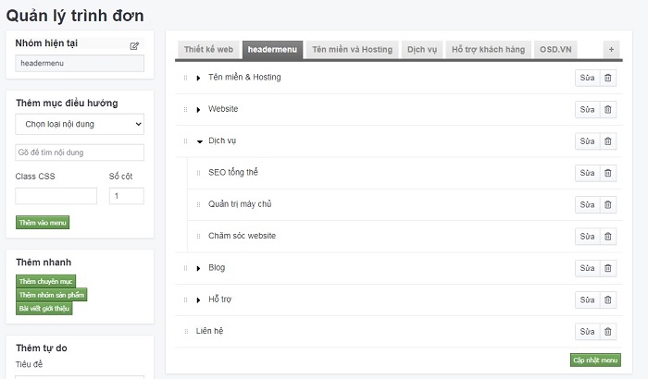Click the Thêm vào menu button

(x=43, y=222)
